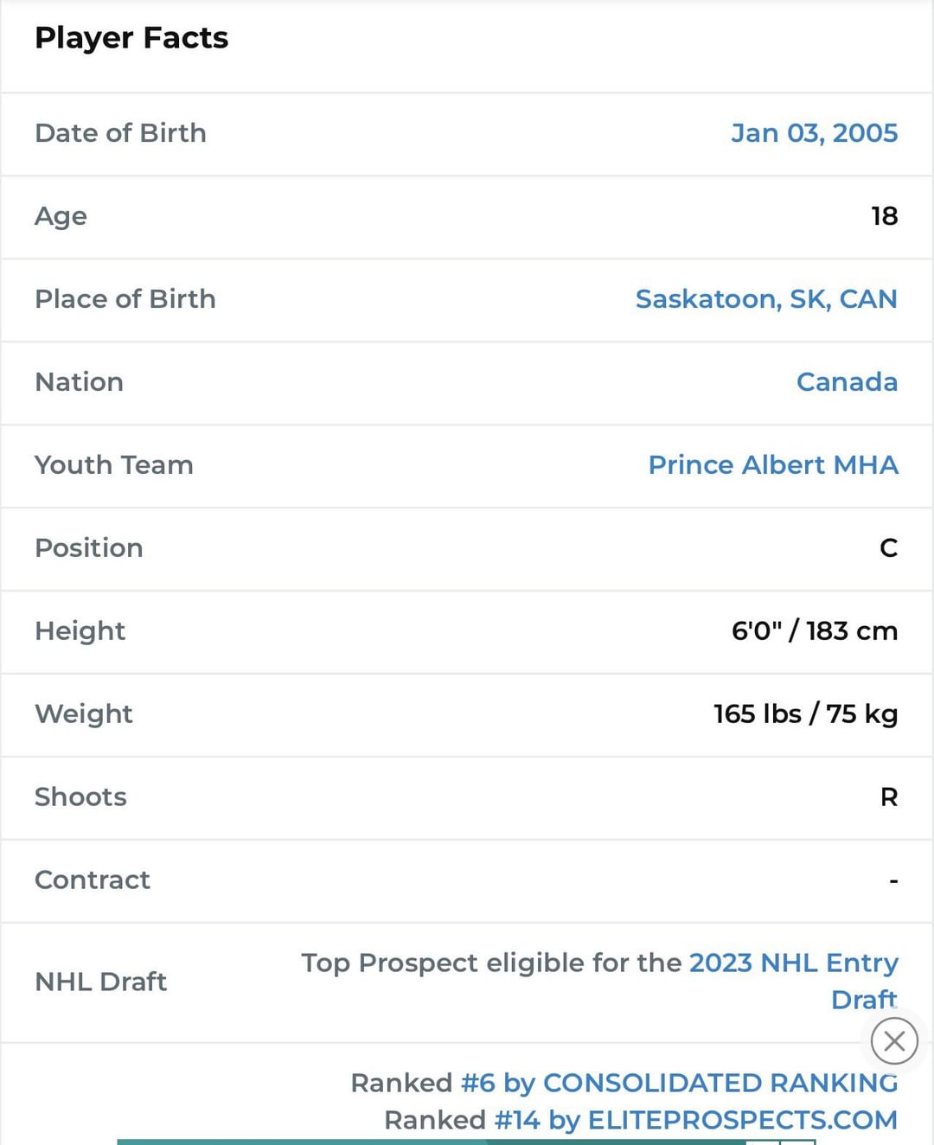Viewport: 934px width, 1145px height.
Task: Click the position value C
Action: tap(888, 548)
